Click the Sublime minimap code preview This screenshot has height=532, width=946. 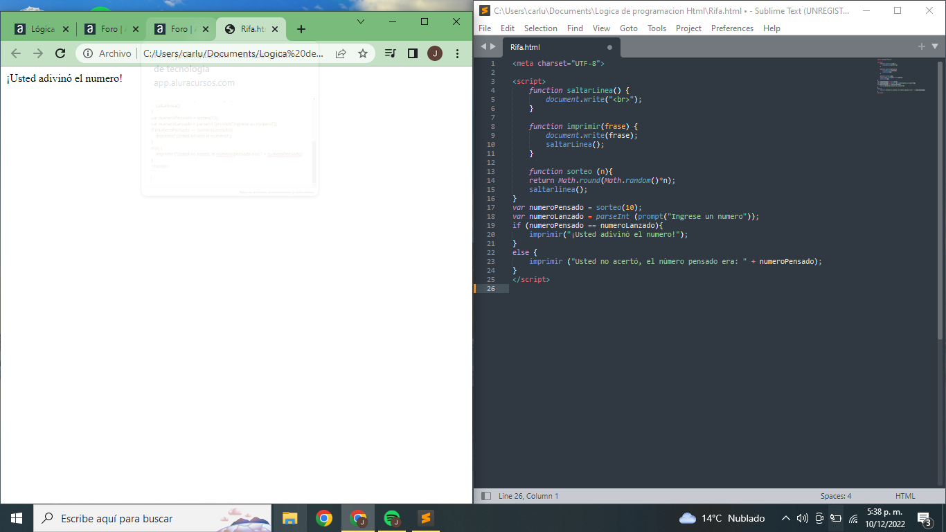point(902,76)
